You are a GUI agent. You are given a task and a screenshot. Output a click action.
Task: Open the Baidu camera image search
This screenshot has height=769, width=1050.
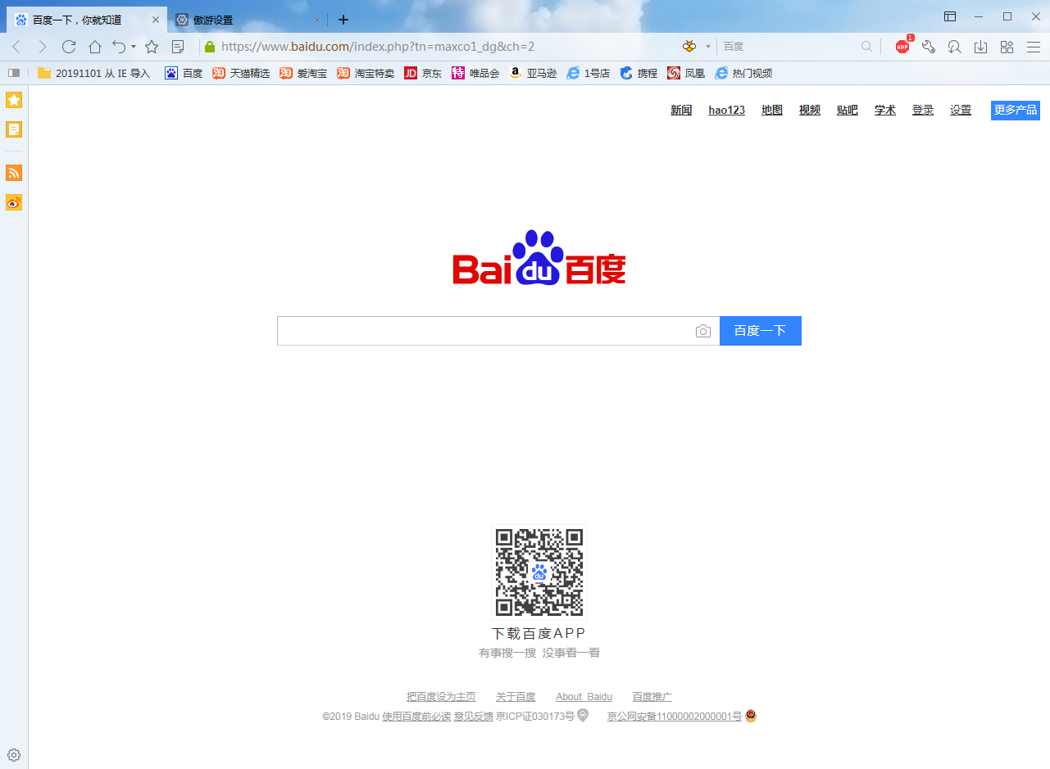pyautogui.click(x=703, y=331)
